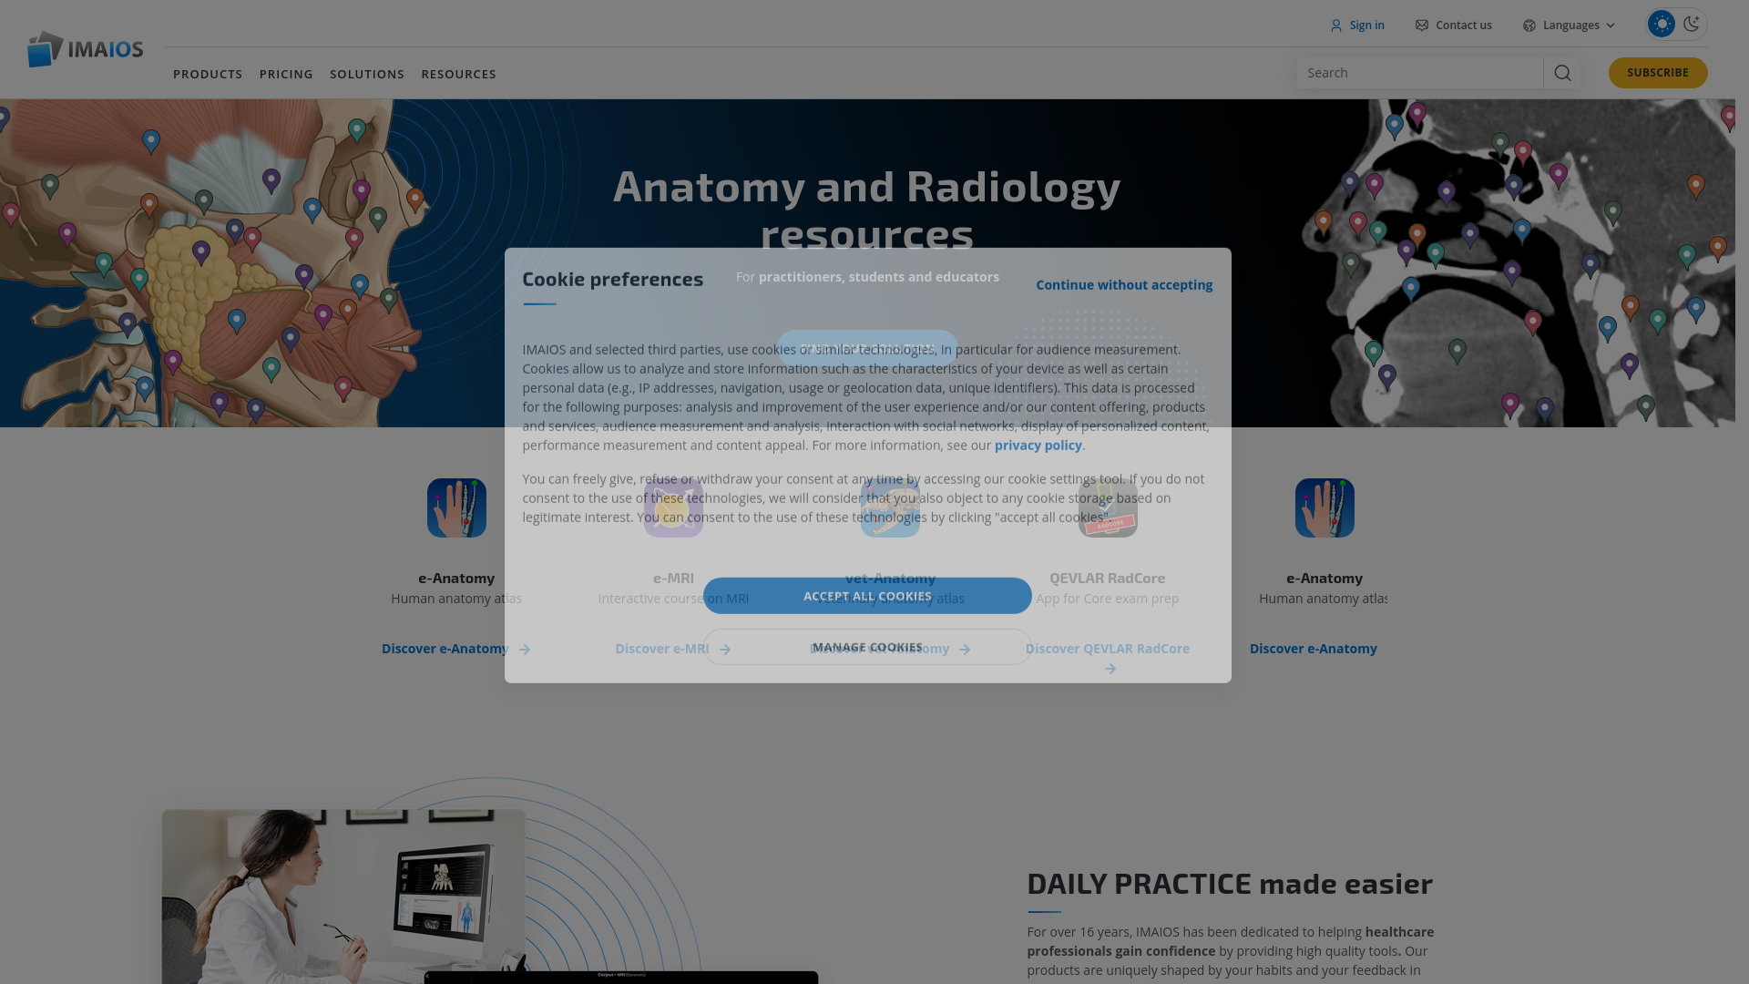Click the rightmost e-Anatomy hand icon
Viewport: 1749px width, 984px height.
click(x=1325, y=507)
